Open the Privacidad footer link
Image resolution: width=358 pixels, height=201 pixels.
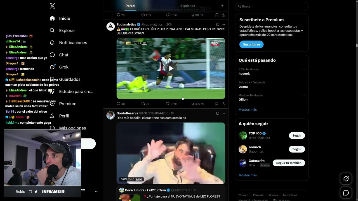click(x=259, y=195)
